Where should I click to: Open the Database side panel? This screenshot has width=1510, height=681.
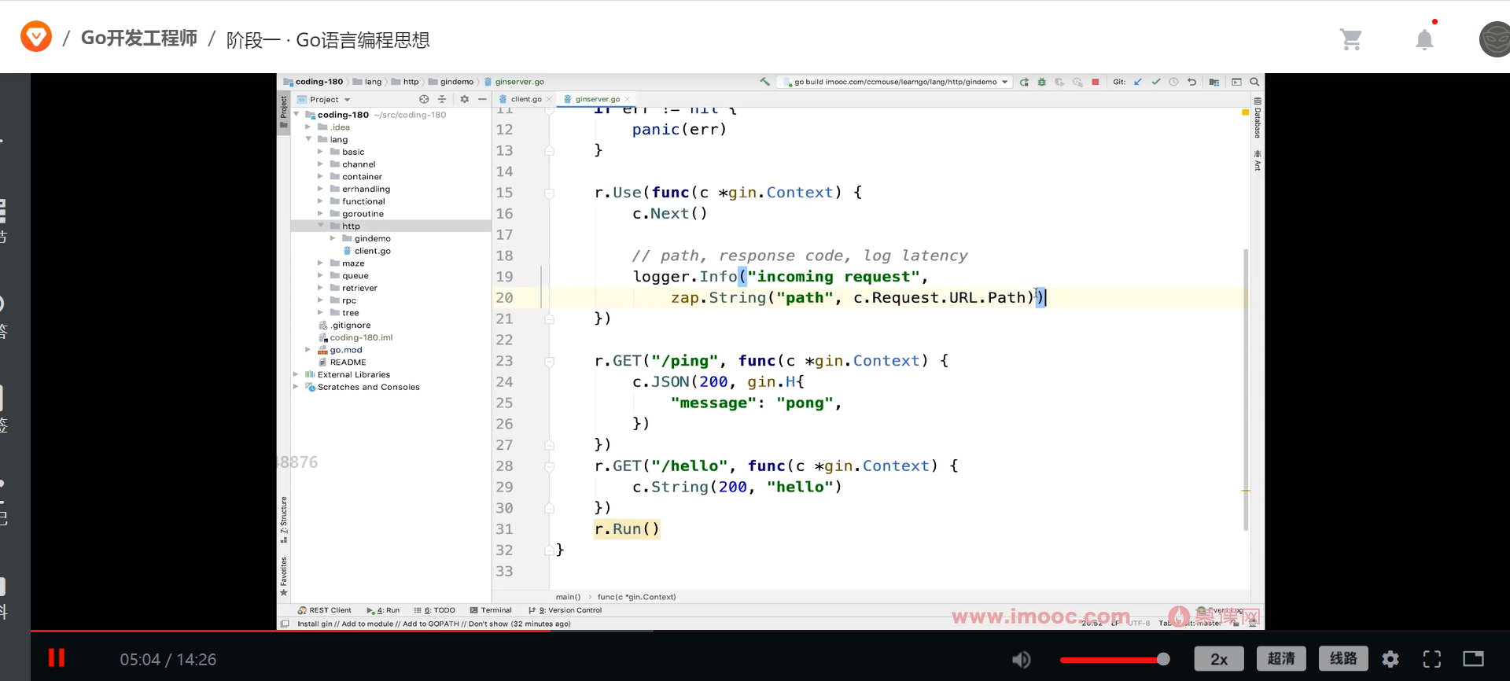pyautogui.click(x=1258, y=118)
